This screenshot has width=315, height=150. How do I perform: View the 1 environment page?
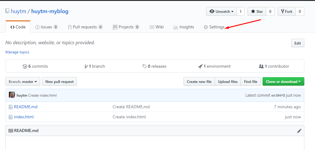click(214, 66)
